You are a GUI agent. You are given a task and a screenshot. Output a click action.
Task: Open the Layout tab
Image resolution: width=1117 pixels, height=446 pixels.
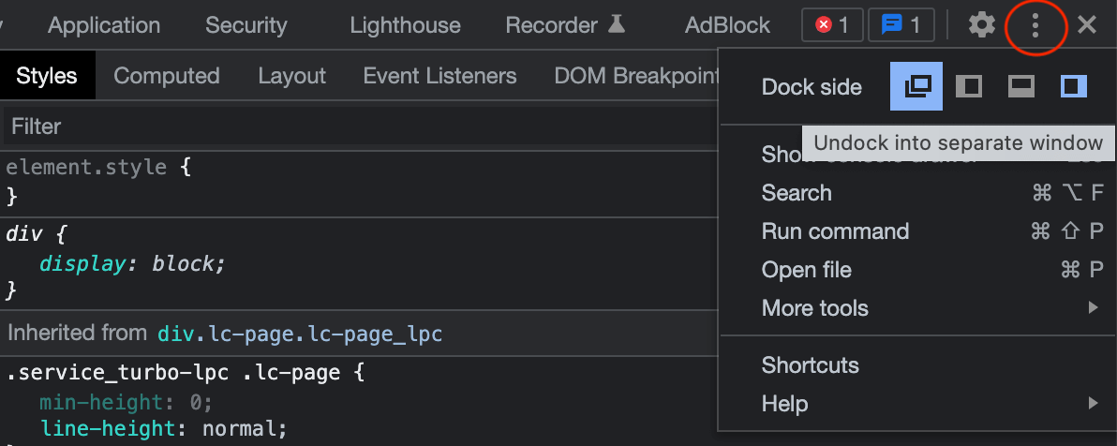click(291, 76)
